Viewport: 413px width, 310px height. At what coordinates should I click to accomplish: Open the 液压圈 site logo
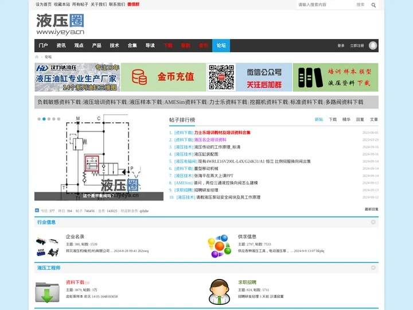60,24
